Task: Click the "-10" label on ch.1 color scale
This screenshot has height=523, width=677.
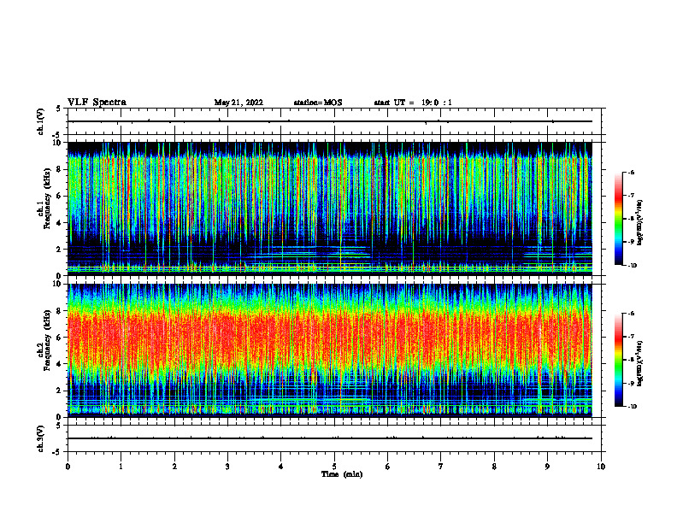Action: pyautogui.click(x=632, y=266)
